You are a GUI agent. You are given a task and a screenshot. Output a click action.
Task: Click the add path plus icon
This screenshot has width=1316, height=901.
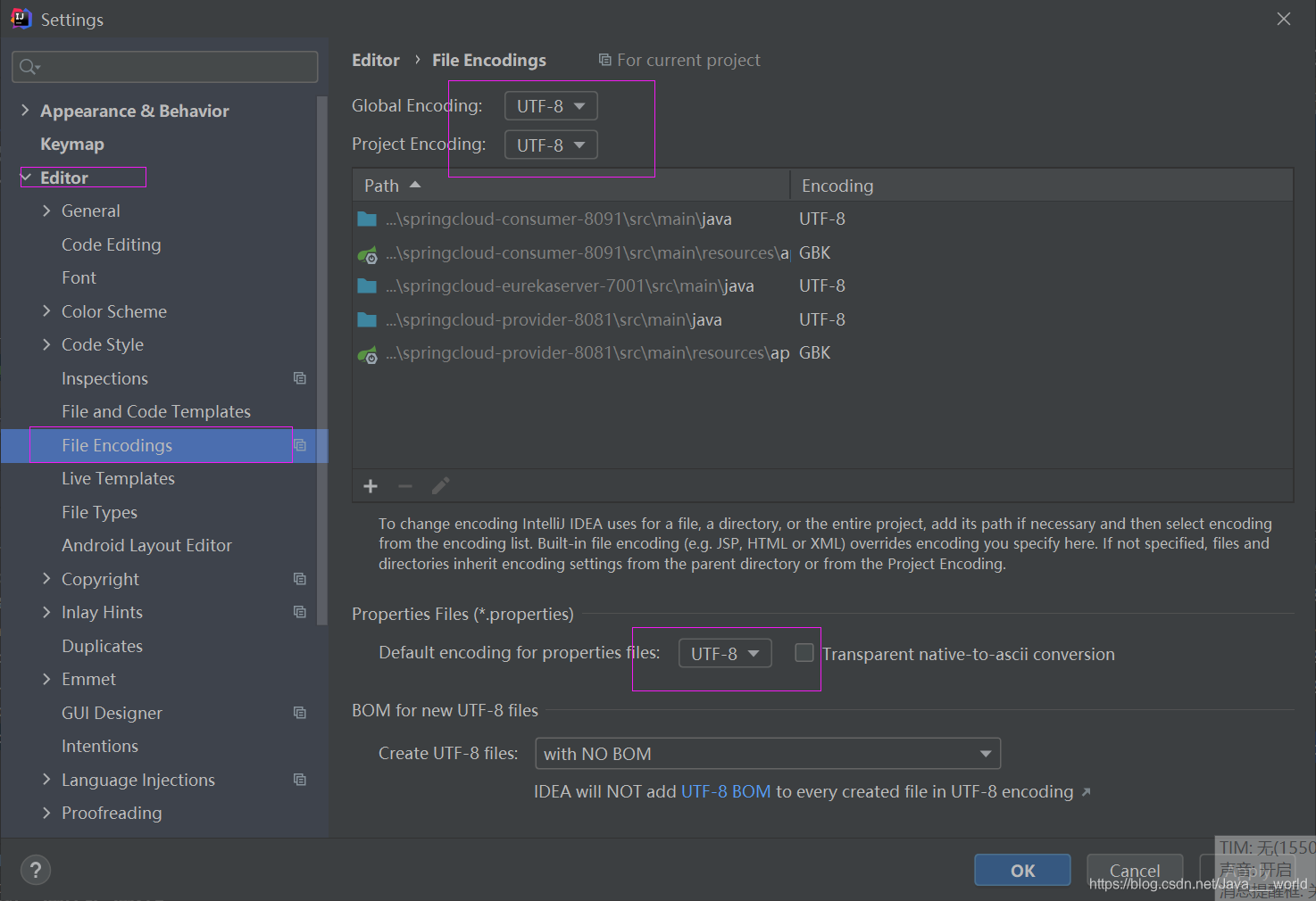tap(371, 486)
